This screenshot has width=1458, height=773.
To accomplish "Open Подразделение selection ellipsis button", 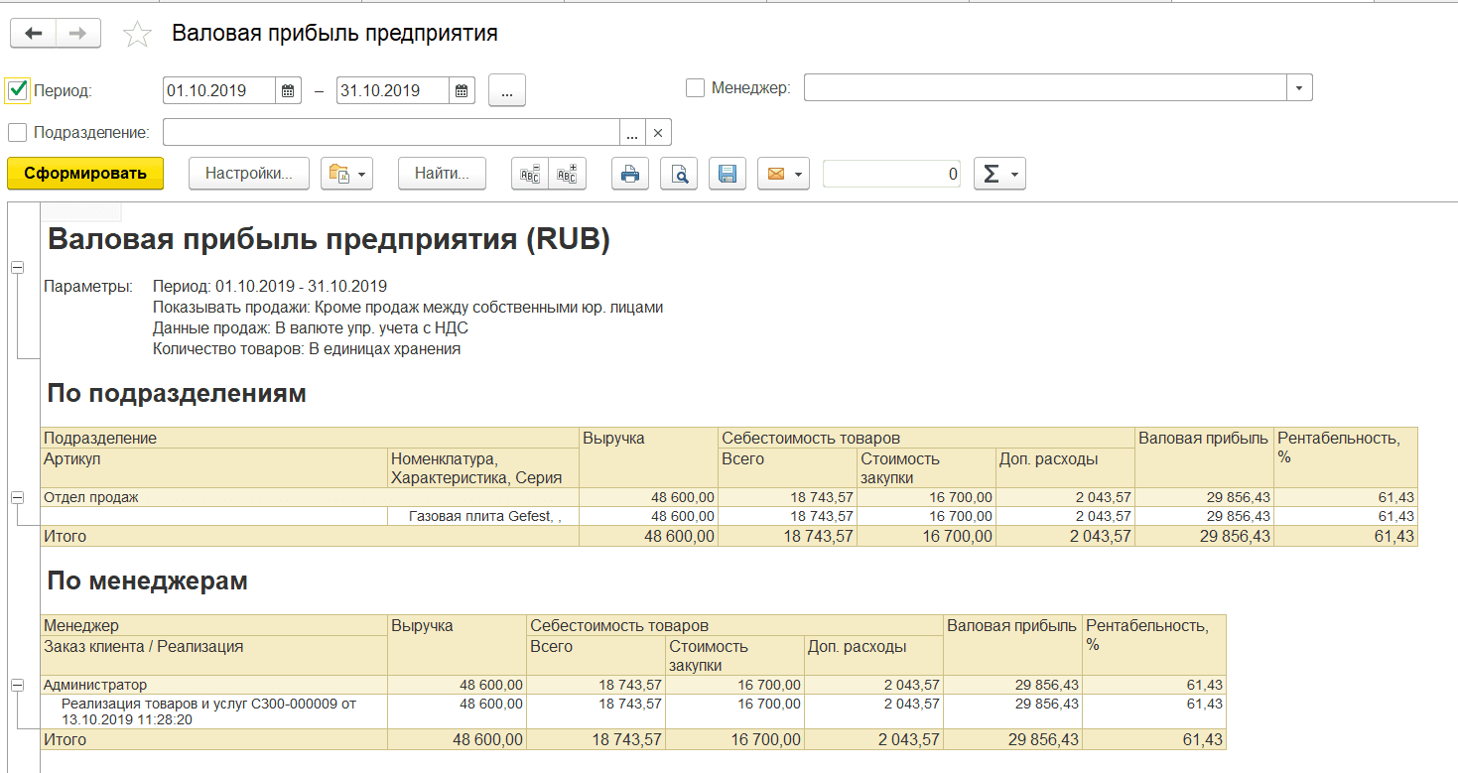I will coord(633,132).
